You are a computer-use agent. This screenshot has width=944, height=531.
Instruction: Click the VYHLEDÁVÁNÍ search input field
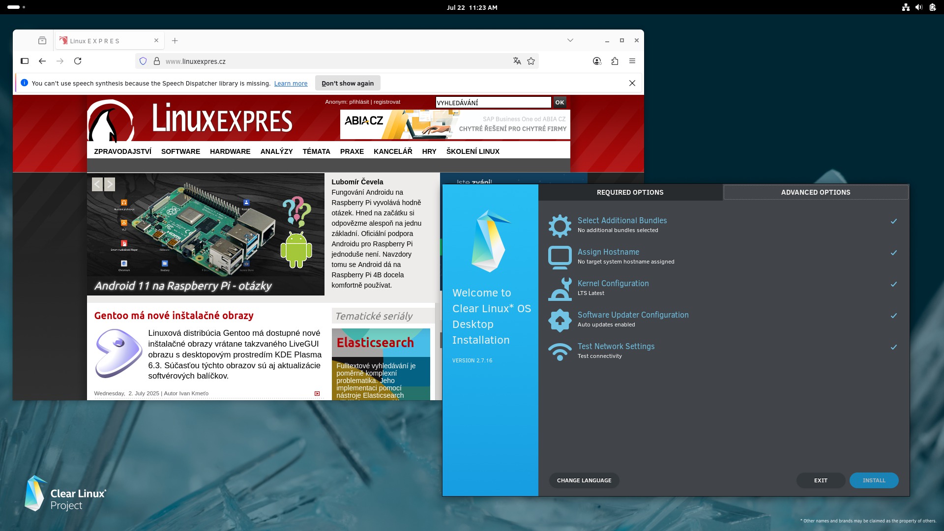point(493,103)
